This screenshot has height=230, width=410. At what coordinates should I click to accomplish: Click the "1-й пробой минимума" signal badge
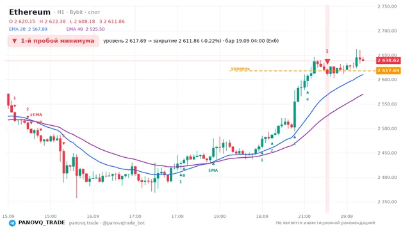pyautogui.click(x=53, y=41)
